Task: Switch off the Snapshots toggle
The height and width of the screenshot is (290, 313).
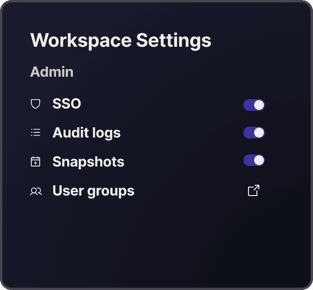Action: pyautogui.click(x=254, y=160)
